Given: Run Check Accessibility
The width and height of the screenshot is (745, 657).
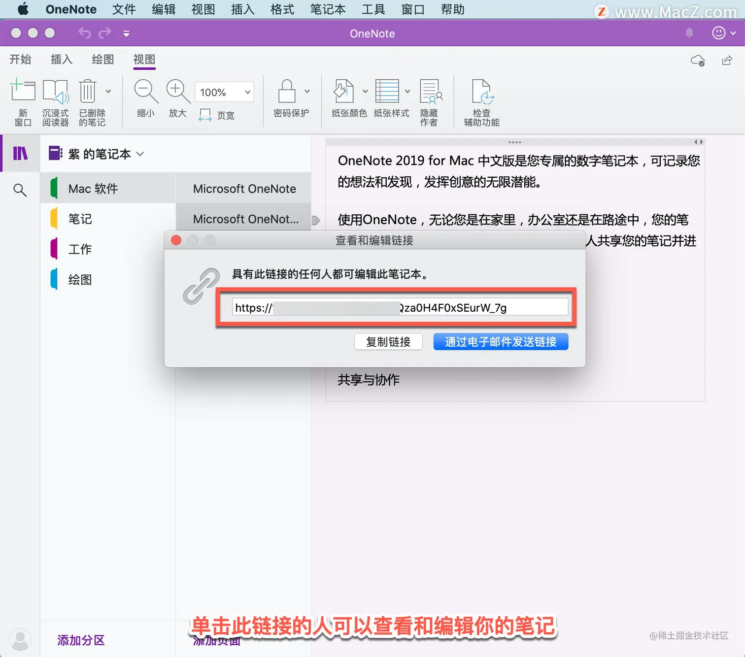Looking at the screenshot, I should 481,102.
